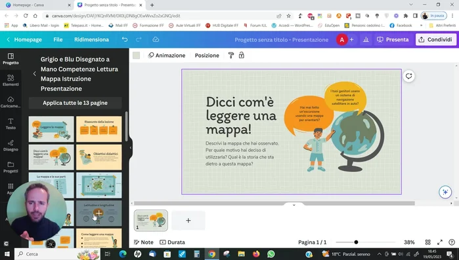Open the Animazione options

coord(167,55)
